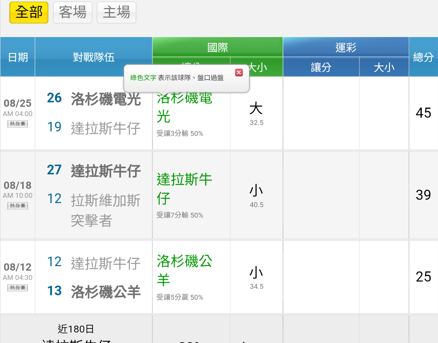Click 受讓7分輸 50% text
The image size is (438, 343).
click(180, 215)
